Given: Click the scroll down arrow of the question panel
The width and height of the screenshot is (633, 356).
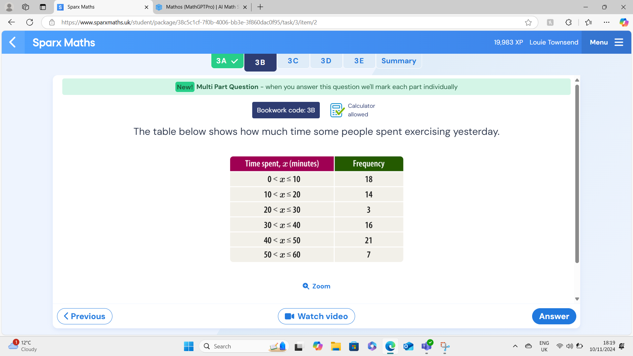Looking at the screenshot, I should click(577, 299).
